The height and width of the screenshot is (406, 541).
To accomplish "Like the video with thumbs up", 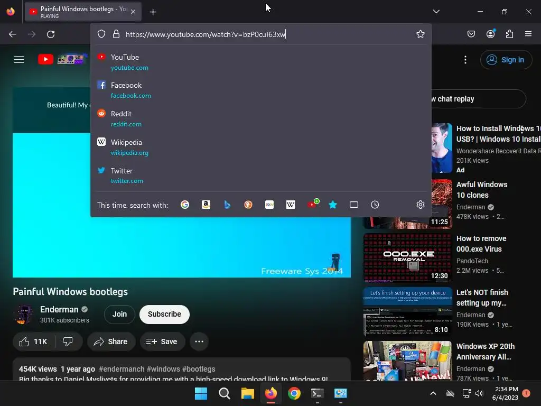I will point(33,342).
